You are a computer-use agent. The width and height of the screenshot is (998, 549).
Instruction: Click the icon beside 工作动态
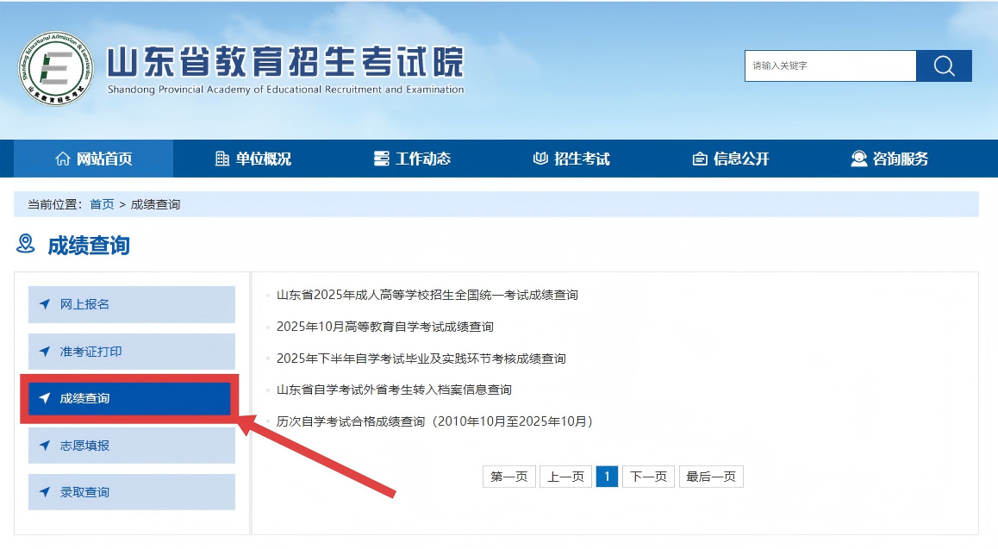(x=382, y=159)
